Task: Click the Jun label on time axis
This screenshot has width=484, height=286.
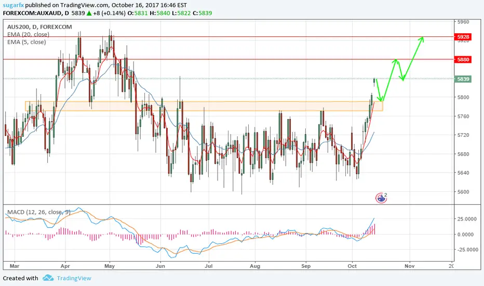Action: point(160,266)
